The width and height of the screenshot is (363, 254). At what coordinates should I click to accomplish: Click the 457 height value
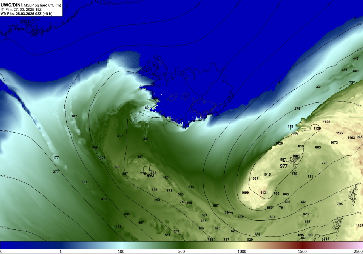[141, 223]
